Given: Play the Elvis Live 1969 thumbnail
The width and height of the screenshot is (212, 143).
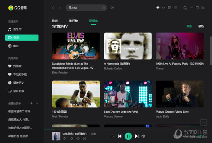Looking at the screenshot, I should click(x=76, y=46).
